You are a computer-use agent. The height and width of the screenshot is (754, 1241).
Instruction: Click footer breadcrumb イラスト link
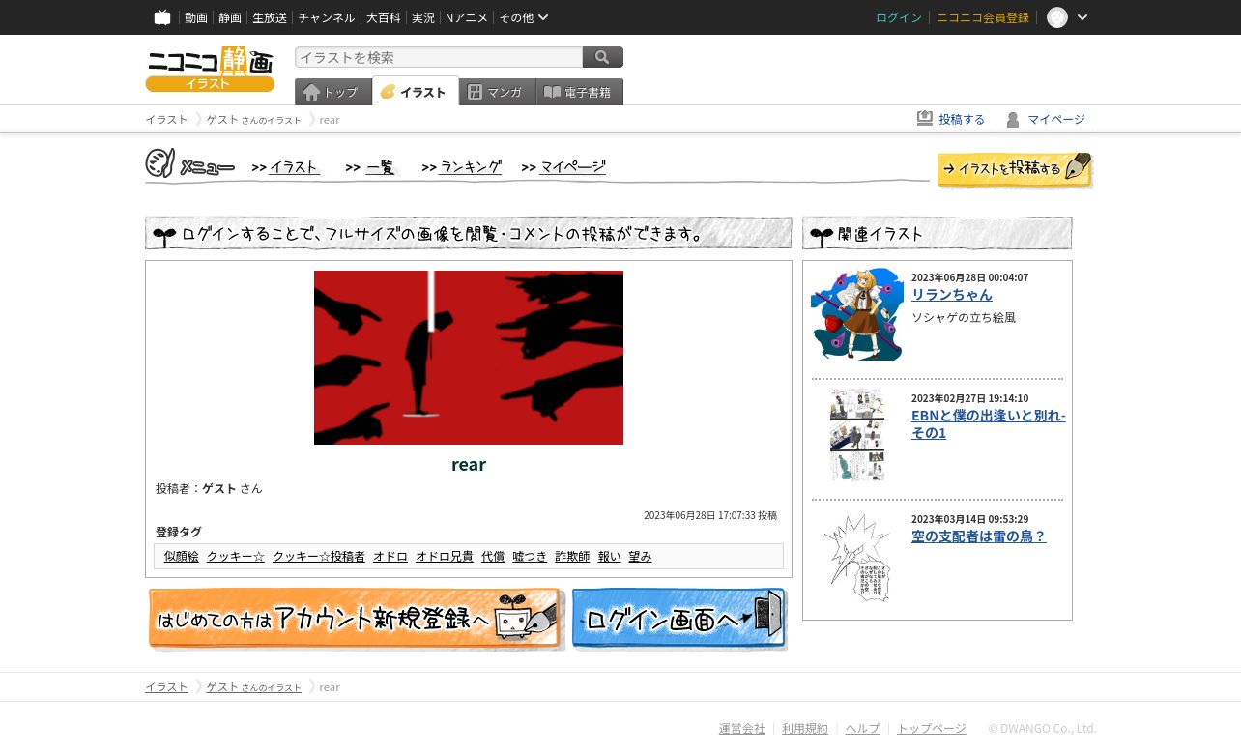coord(166,687)
